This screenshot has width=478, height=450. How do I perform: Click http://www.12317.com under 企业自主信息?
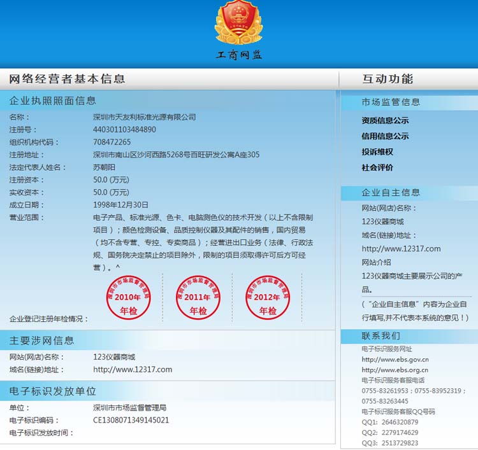point(401,249)
